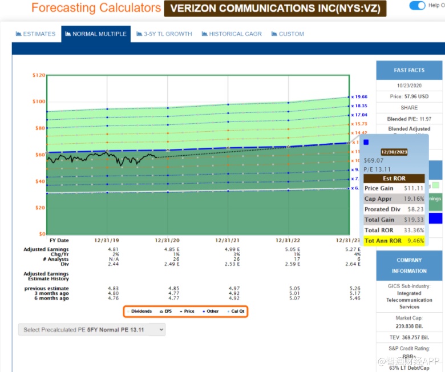The image size is (445, 372).
Task: Open the Select Precalculated PE dropdown
Action: pyautogui.click(x=92, y=330)
